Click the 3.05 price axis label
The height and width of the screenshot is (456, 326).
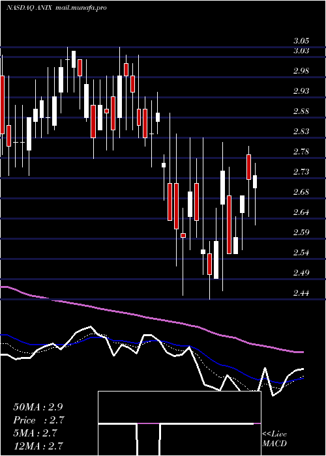[301, 40]
